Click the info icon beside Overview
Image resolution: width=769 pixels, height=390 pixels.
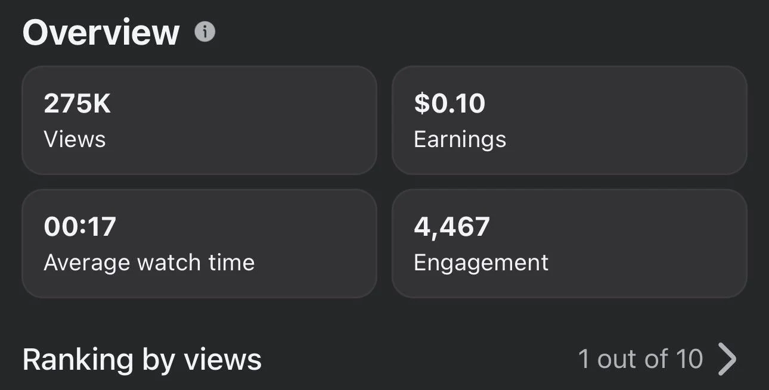[x=205, y=32]
